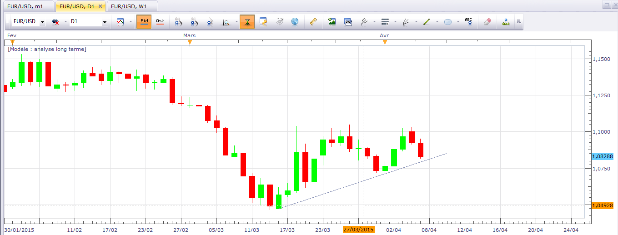Click the zoom out magnifier icon
618x235 pixels.
click(x=194, y=21)
